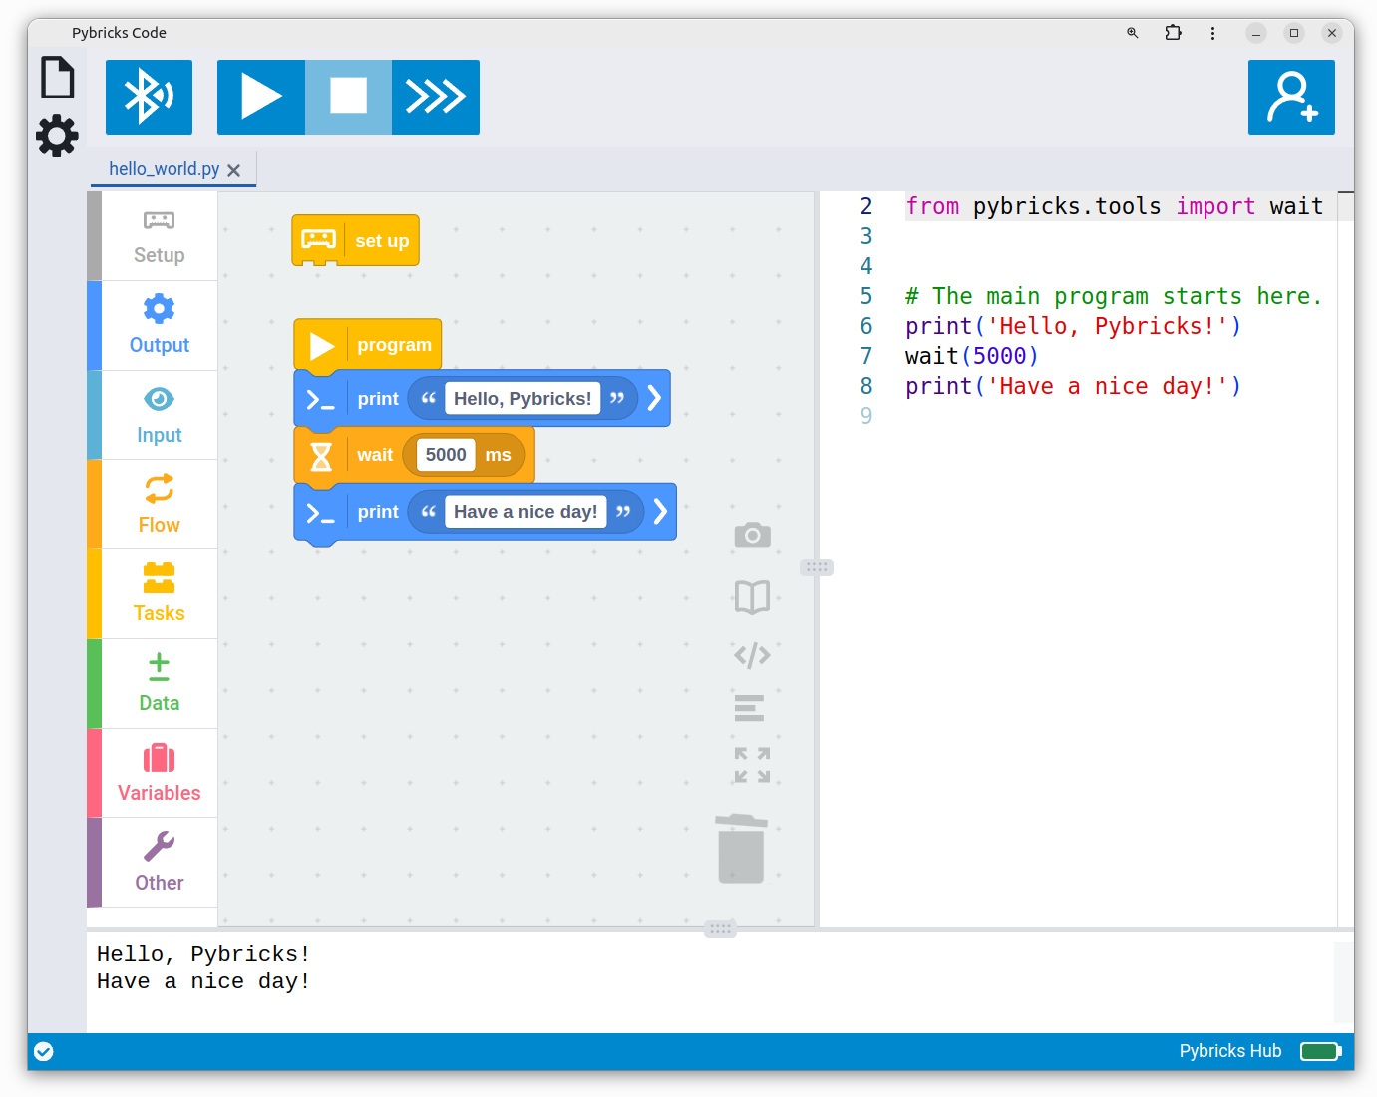The image size is (1377, 1097).
Task: Open the Other block category
Action: [159, 863]
